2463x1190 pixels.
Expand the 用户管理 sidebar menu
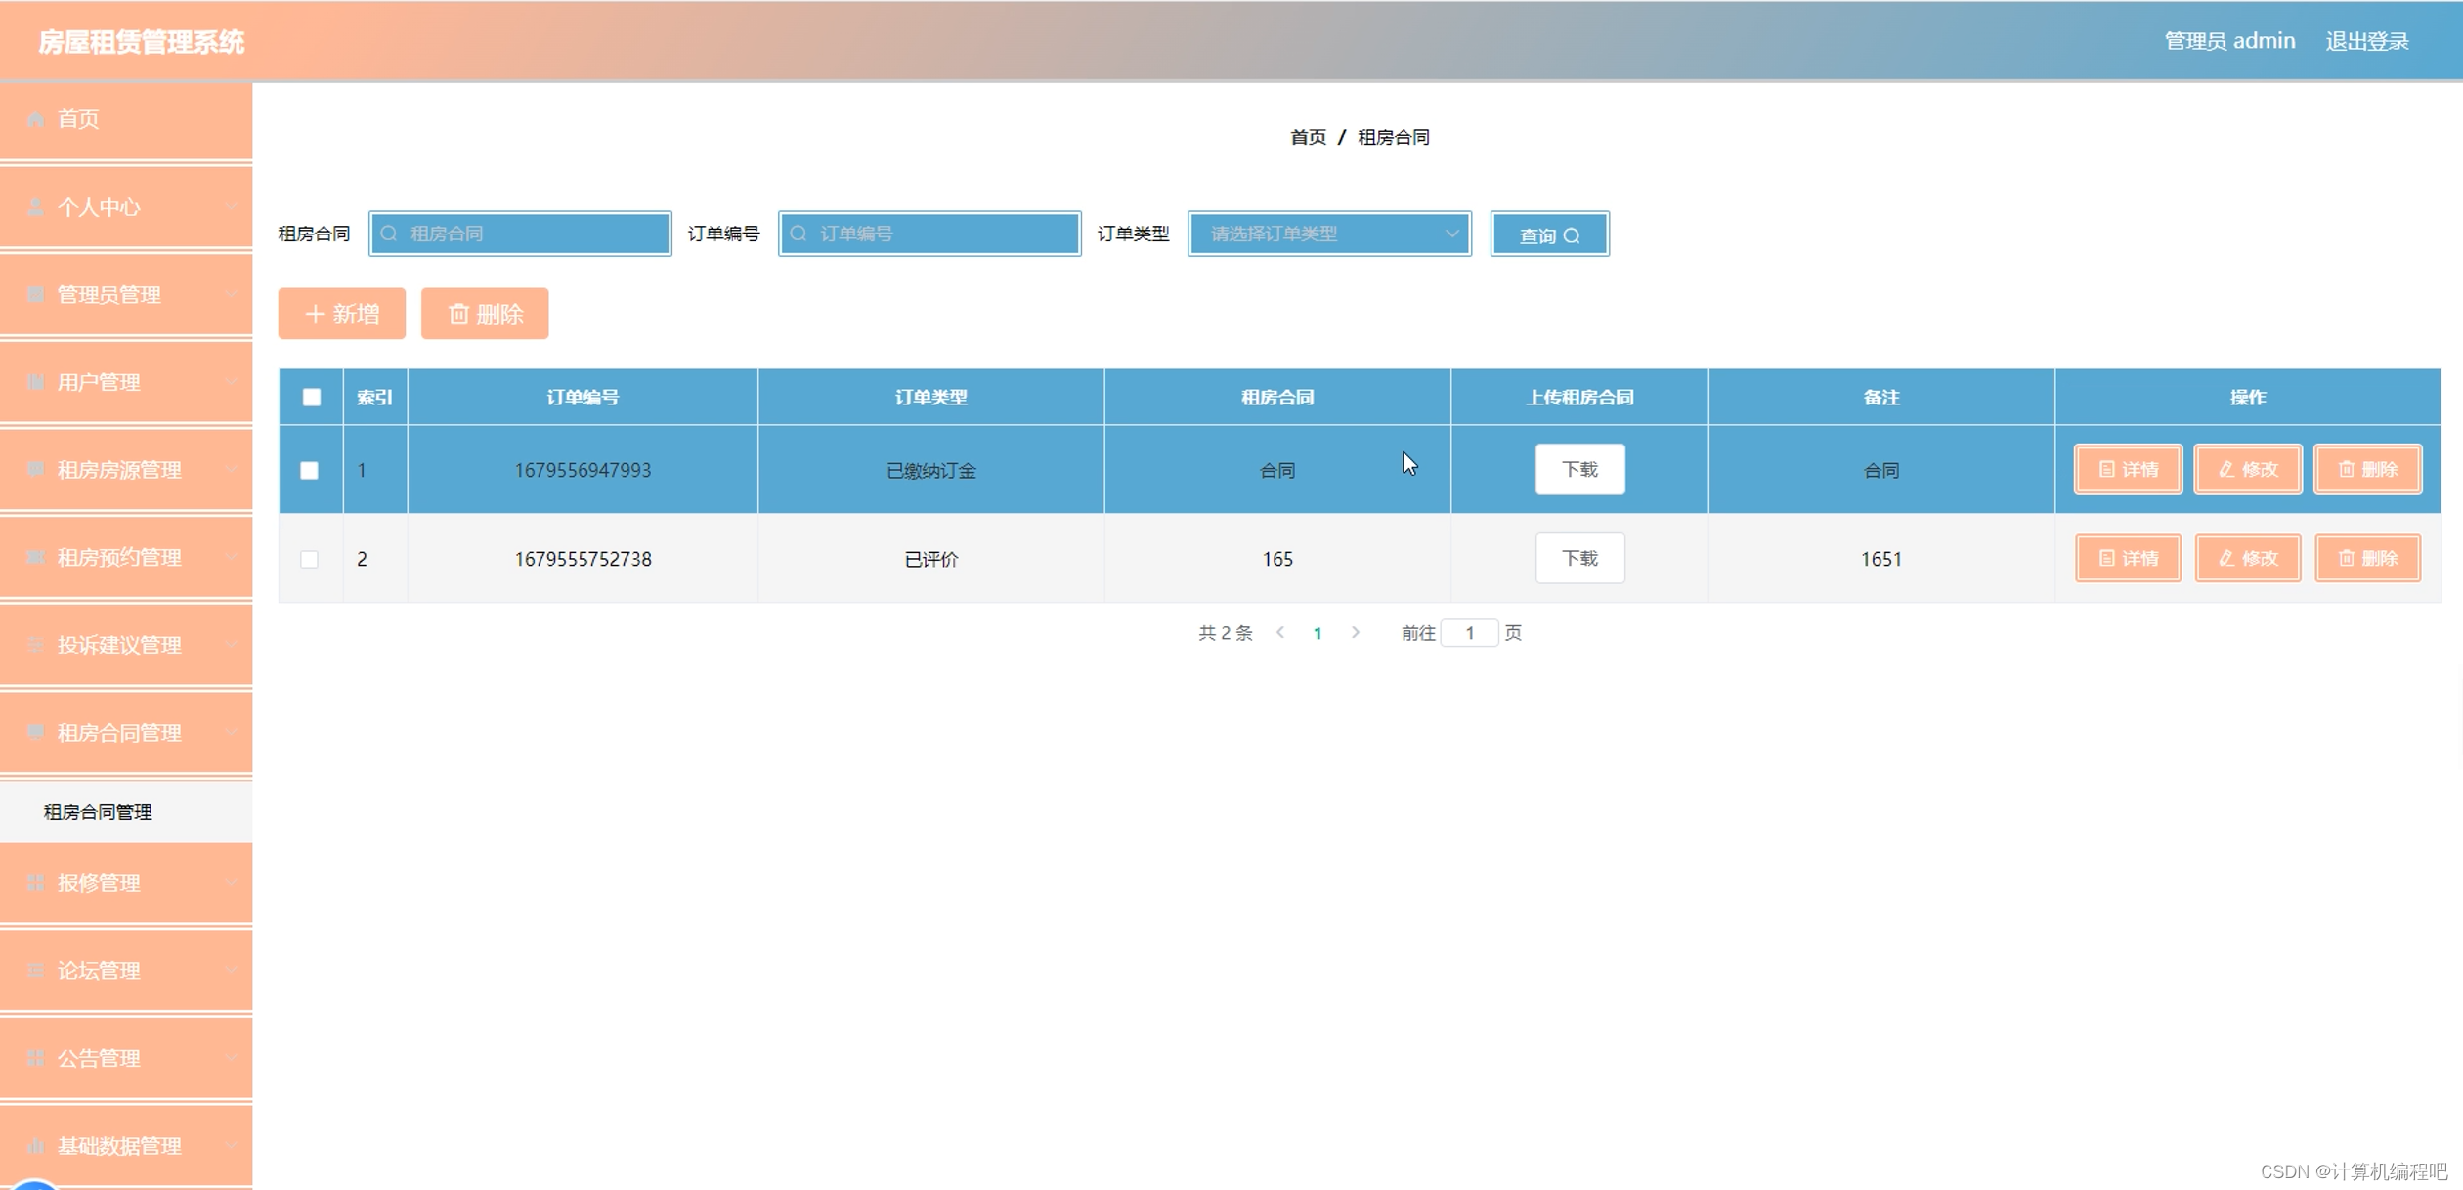[x=126, y=382]
